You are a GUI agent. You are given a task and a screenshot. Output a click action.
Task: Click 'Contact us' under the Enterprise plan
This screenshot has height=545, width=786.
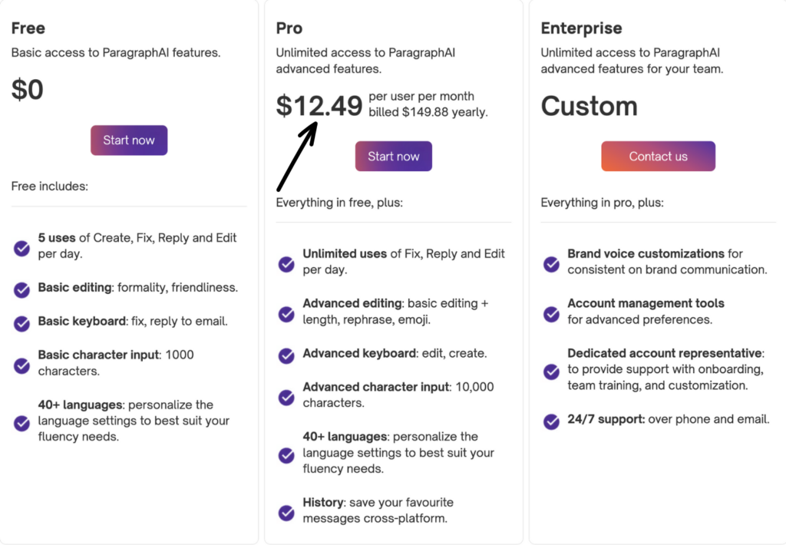click(x=658, y=156)
